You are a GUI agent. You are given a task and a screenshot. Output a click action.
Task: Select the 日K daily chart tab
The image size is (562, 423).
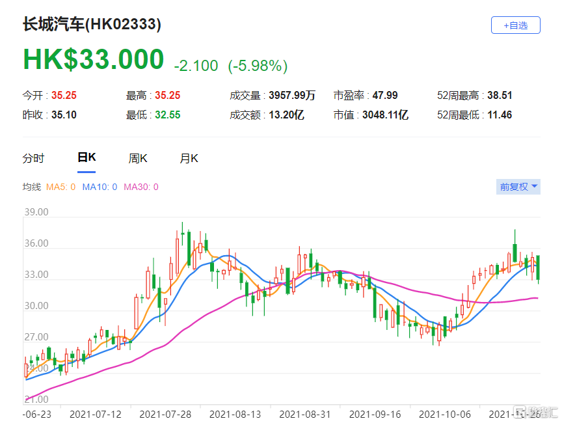[x=87, y=157]
